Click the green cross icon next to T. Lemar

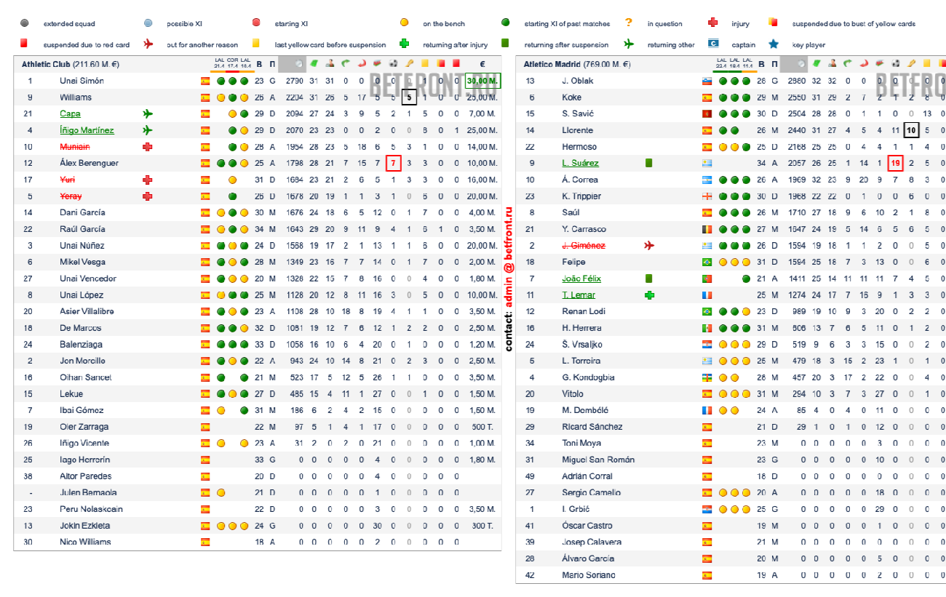649,295
